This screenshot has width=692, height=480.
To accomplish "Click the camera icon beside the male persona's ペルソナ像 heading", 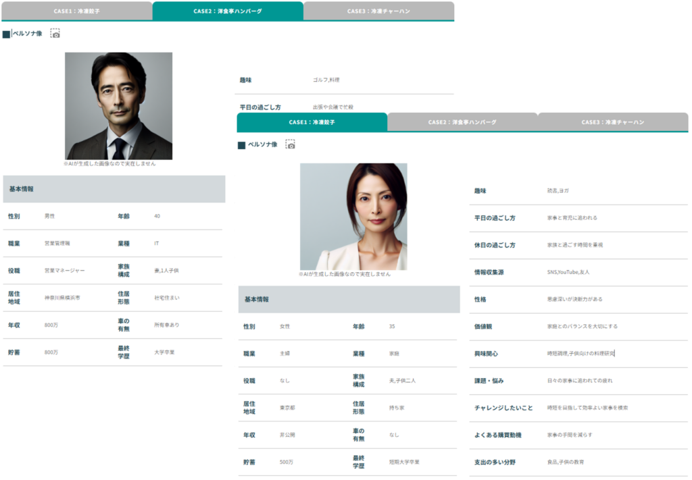I will pyautogui.click(x=55, y=33).
